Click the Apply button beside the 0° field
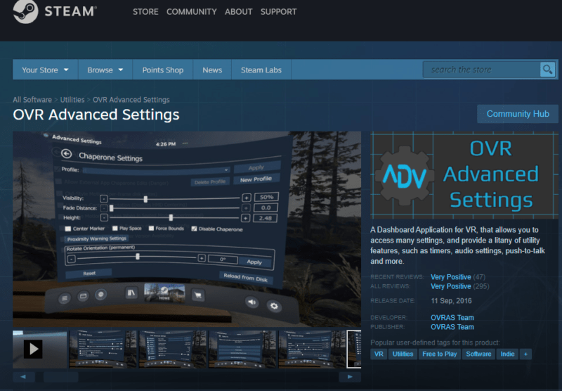The height and width of the screenshot is (391, 562). pos(254,262)
